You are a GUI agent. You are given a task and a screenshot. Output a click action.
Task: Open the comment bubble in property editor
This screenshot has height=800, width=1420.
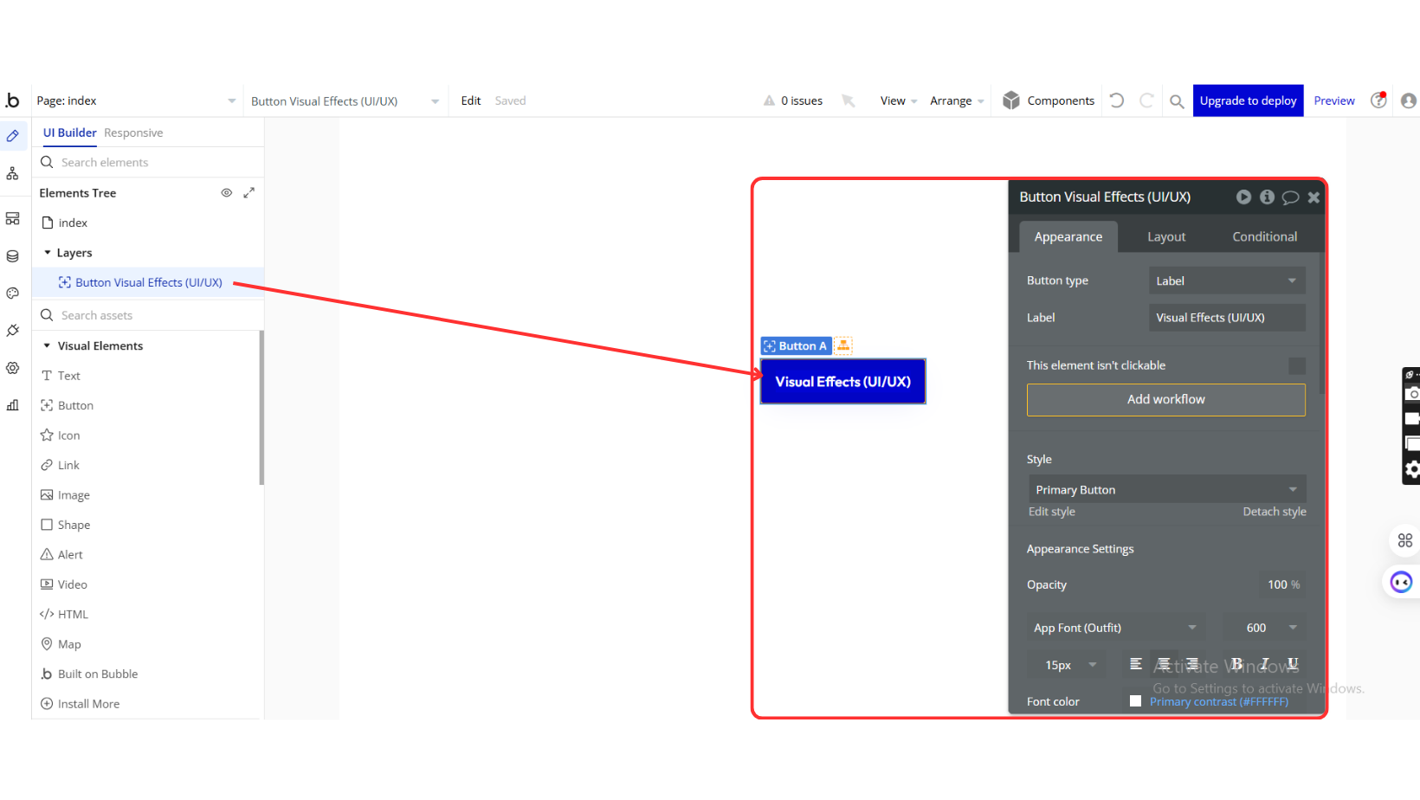[x=1290, y=197]
